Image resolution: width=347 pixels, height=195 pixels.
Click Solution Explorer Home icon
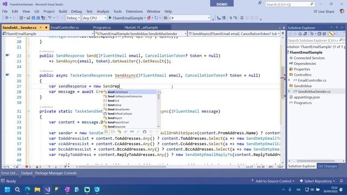pyautogui.click(x=300, y=34)
